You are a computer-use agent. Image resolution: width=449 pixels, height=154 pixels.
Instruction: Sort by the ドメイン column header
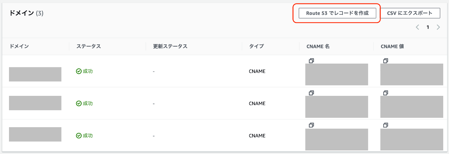pos(19,46)
